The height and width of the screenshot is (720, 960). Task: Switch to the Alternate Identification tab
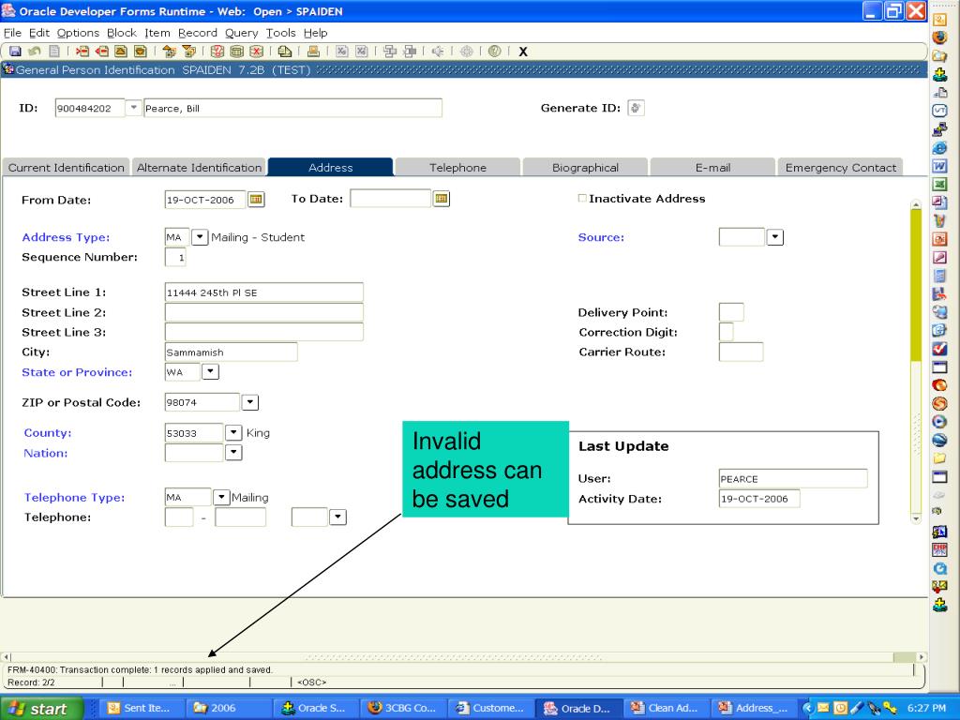pos(199,167)
